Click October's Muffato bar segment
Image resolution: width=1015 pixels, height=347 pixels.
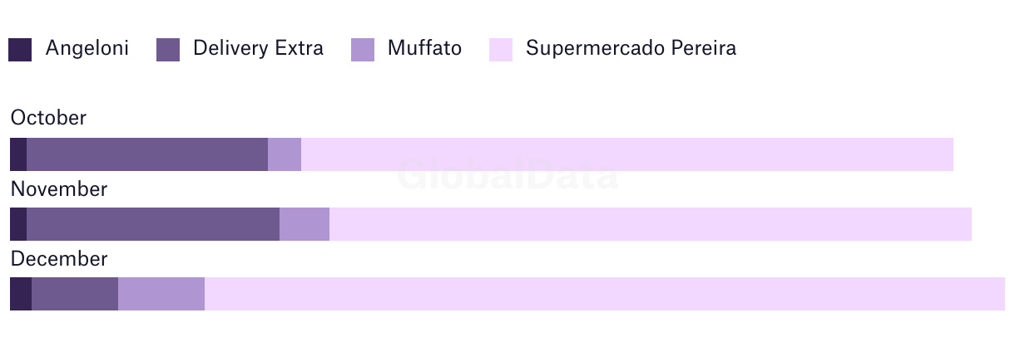(285, 154)
